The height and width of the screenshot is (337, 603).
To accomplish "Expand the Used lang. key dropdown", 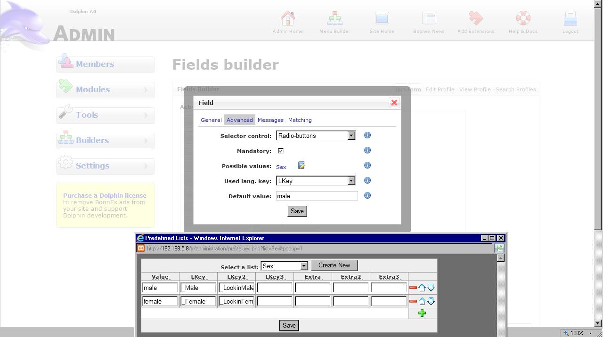I will point(351,181).
